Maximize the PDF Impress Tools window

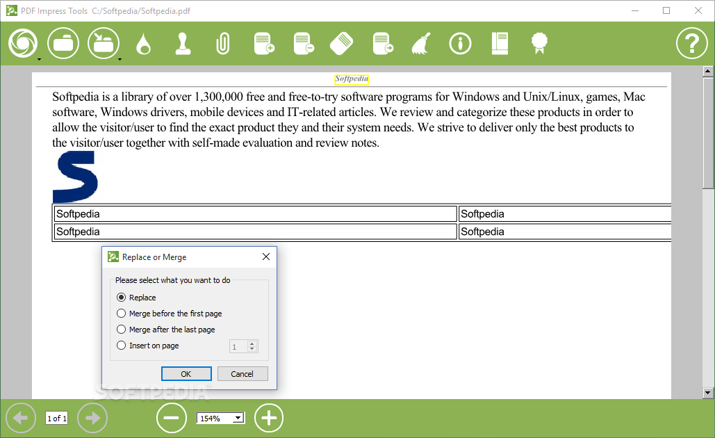click(666, 10)
